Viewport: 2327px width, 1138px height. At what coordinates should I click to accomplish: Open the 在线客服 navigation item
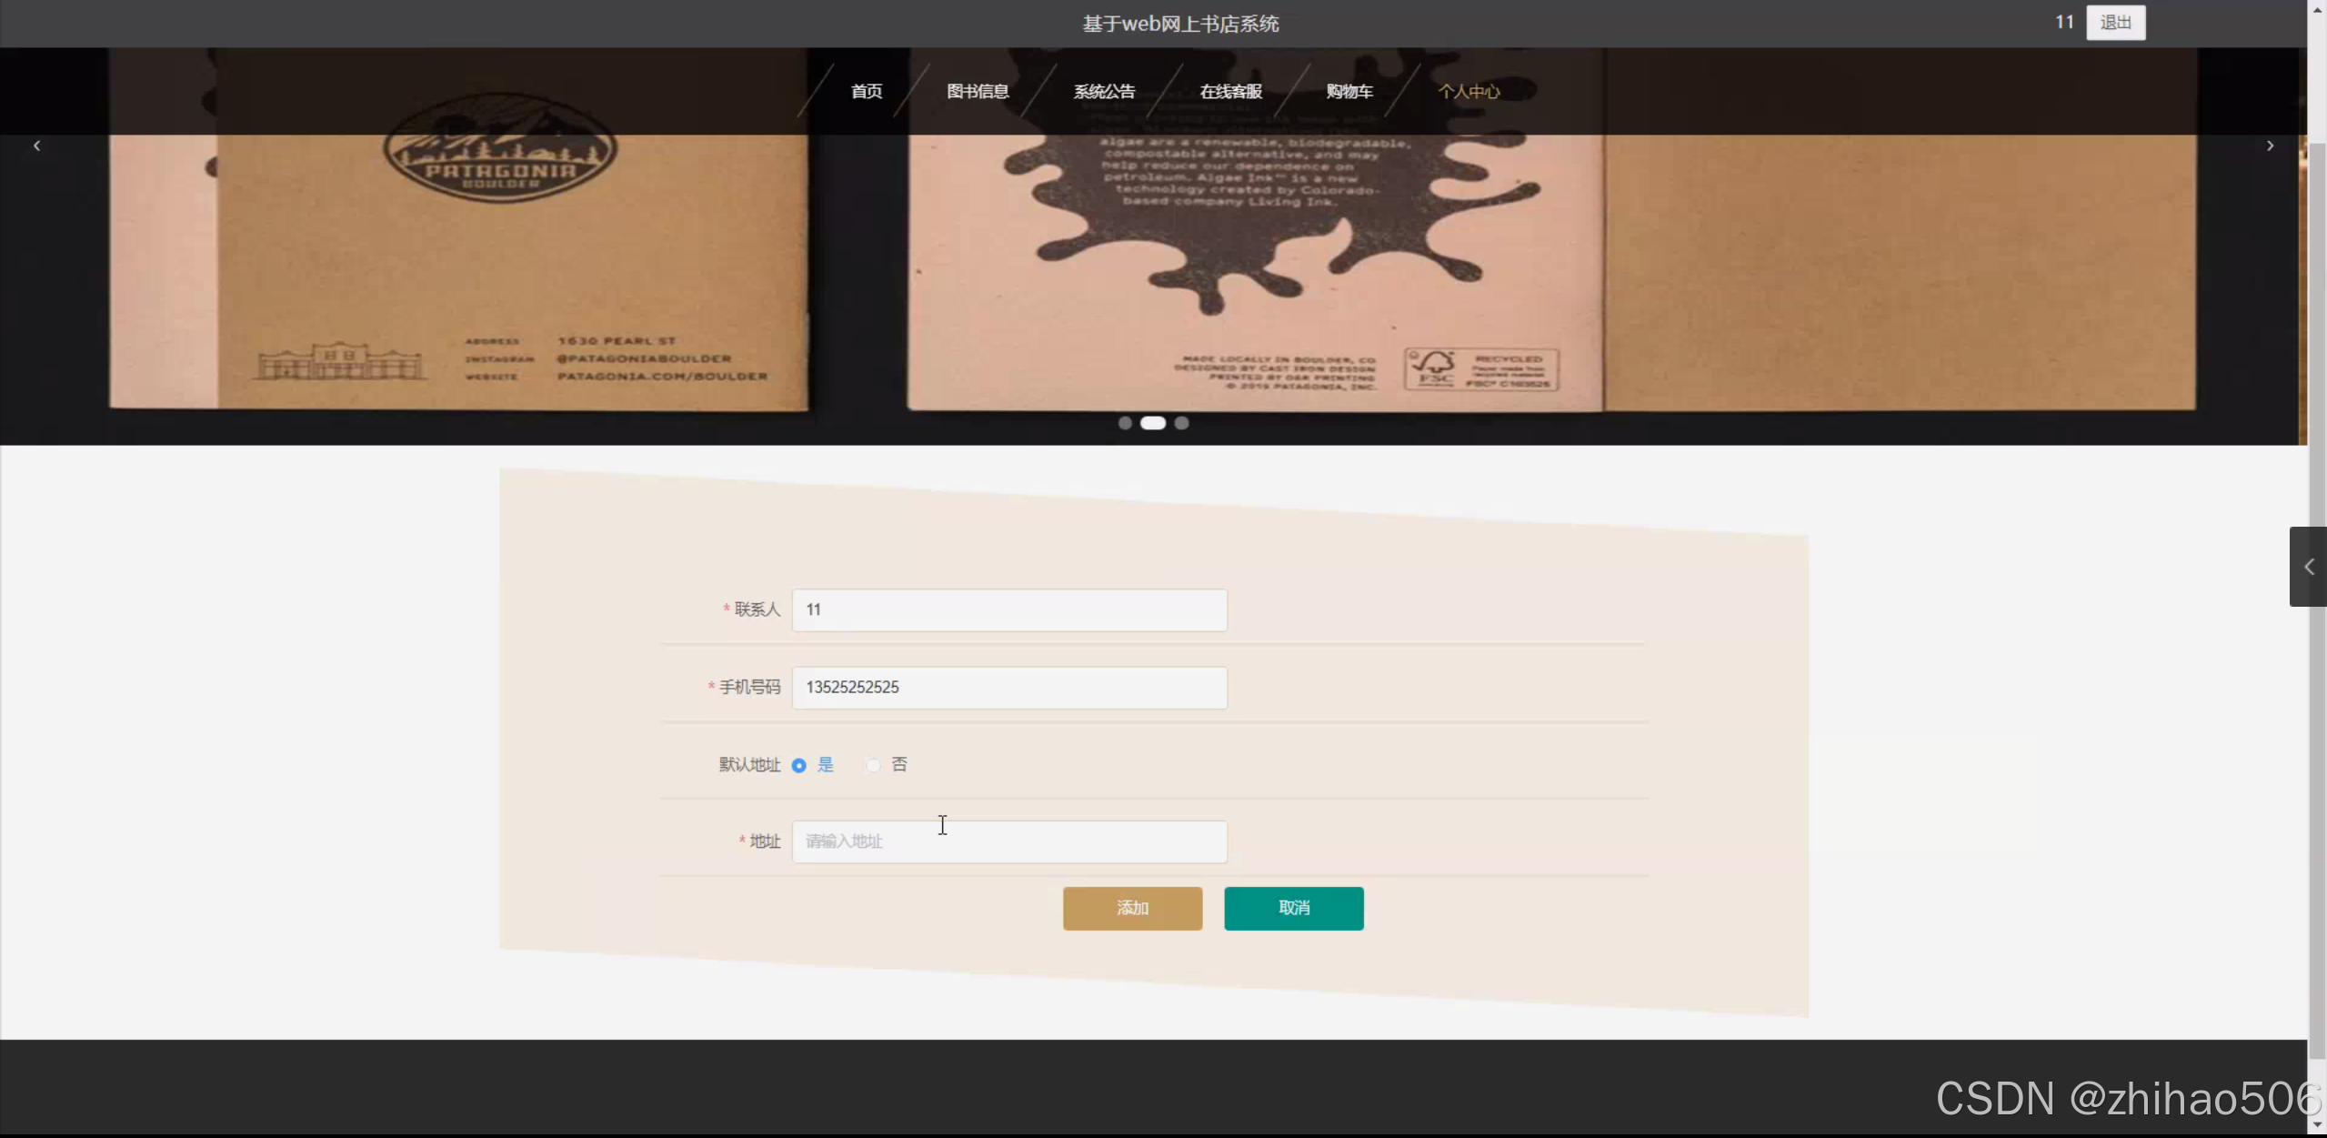click(x=1230, y=91)
